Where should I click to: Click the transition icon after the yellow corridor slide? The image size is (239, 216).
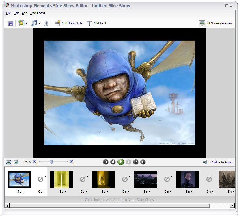(x=83, y=179)
